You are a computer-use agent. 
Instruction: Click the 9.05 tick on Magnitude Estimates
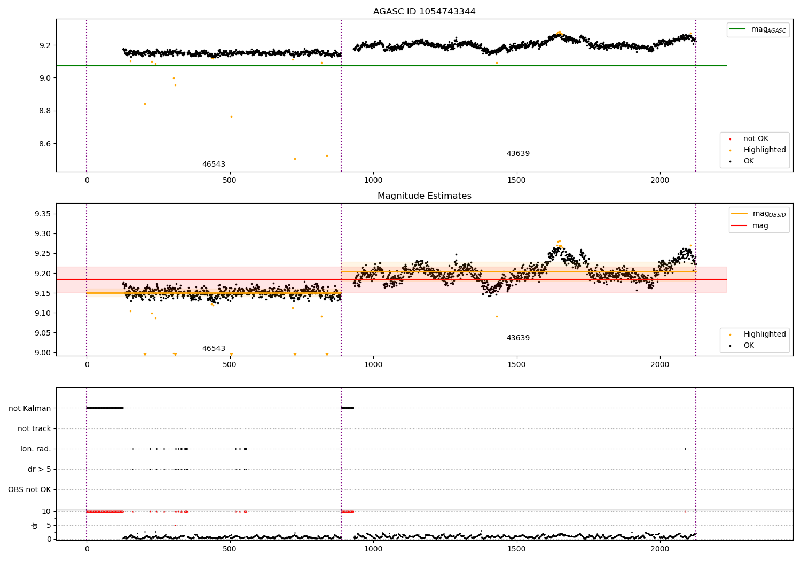(x=43, y=333)
